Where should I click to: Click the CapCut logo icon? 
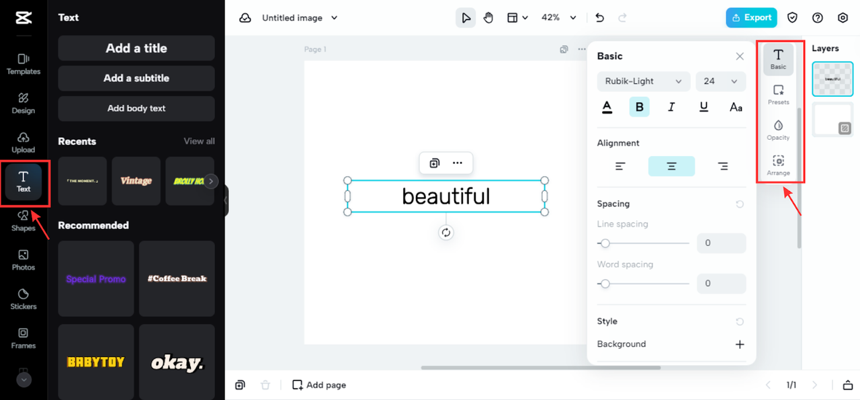(24, 18)
